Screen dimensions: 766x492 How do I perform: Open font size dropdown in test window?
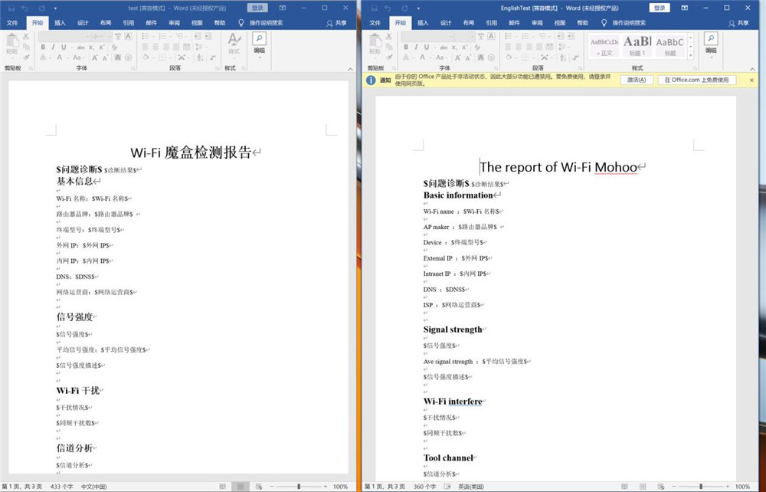[109, 37]
